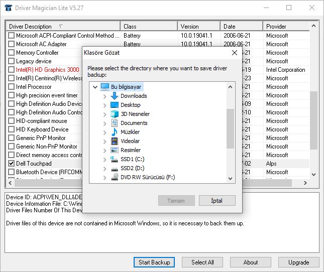
Task: Check the HID-compliant mouse checkbox
Action: tap(11, 121)
